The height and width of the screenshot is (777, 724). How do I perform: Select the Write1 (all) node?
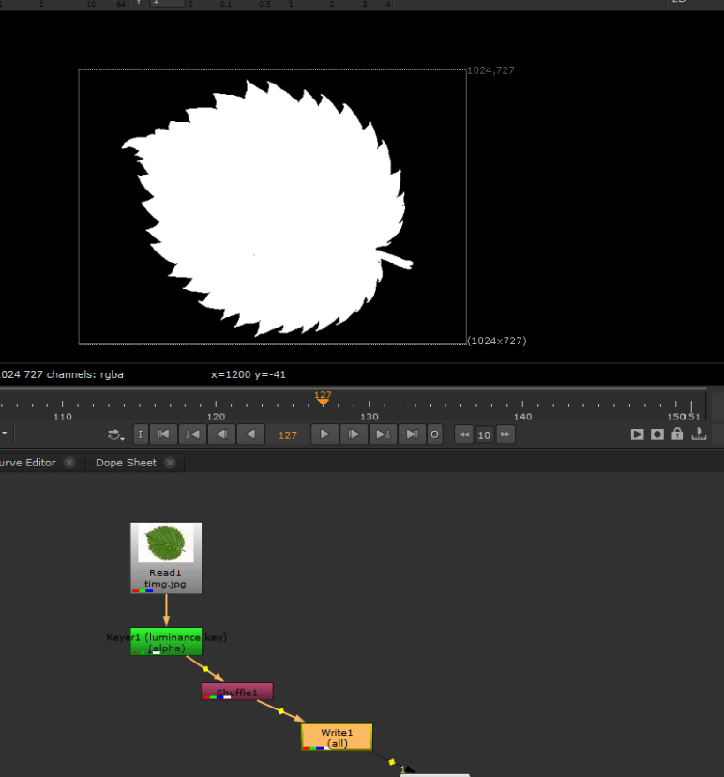pos(337,737)
